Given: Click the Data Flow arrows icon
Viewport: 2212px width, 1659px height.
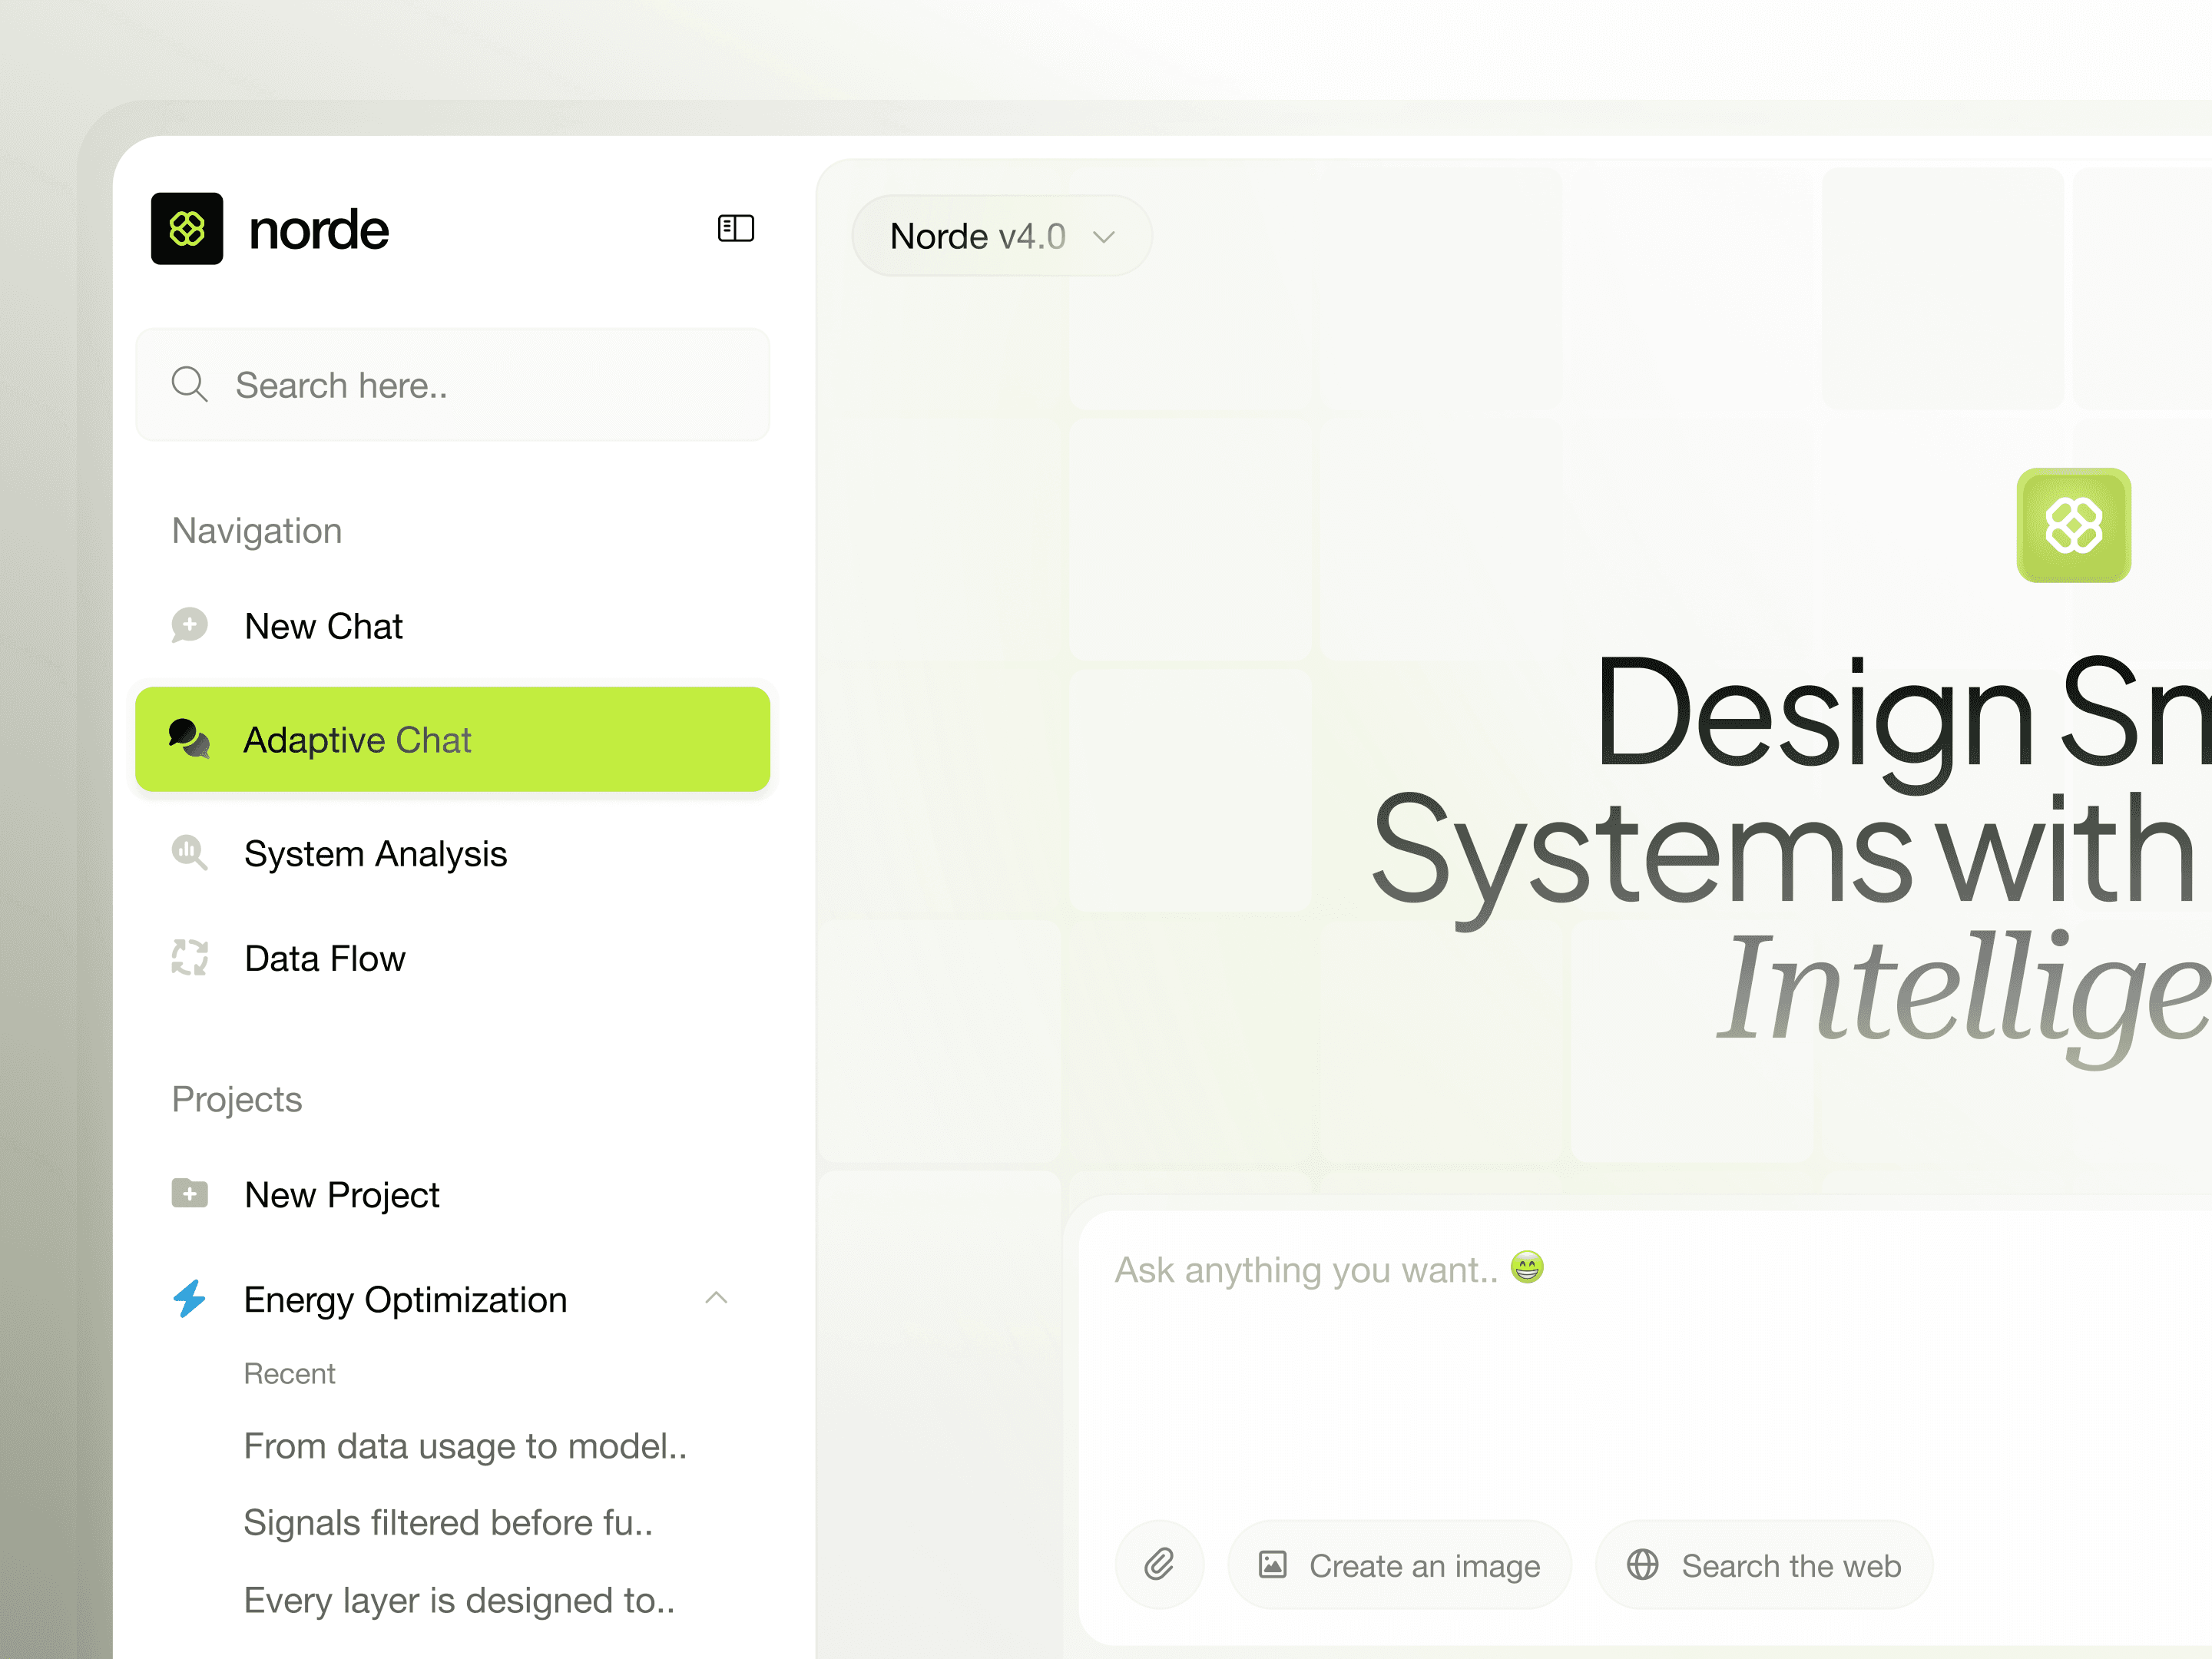Looking at the screenshot, I should (x=189, y=958).
